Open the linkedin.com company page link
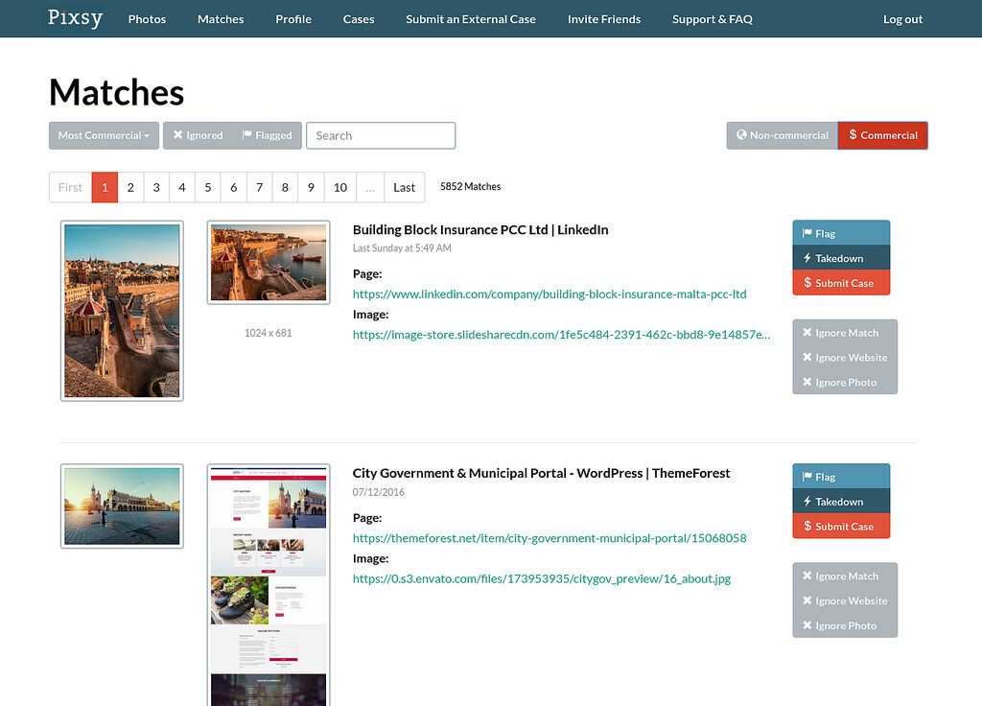This screenshot has width=982, height=706. click(x=549, y=294)
